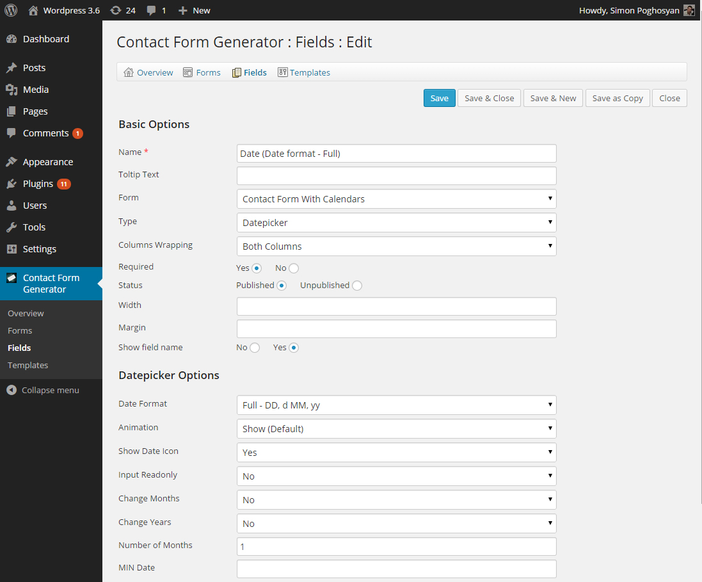Click the Media sidebar icon
702x582 pixels.
click(x=12, y=90)
